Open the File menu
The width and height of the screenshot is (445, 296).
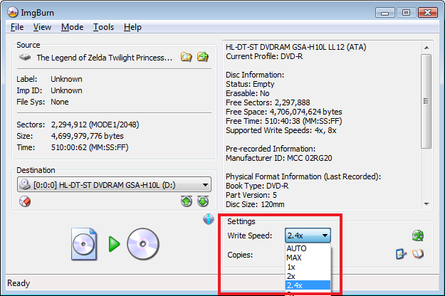click(17, 27)
